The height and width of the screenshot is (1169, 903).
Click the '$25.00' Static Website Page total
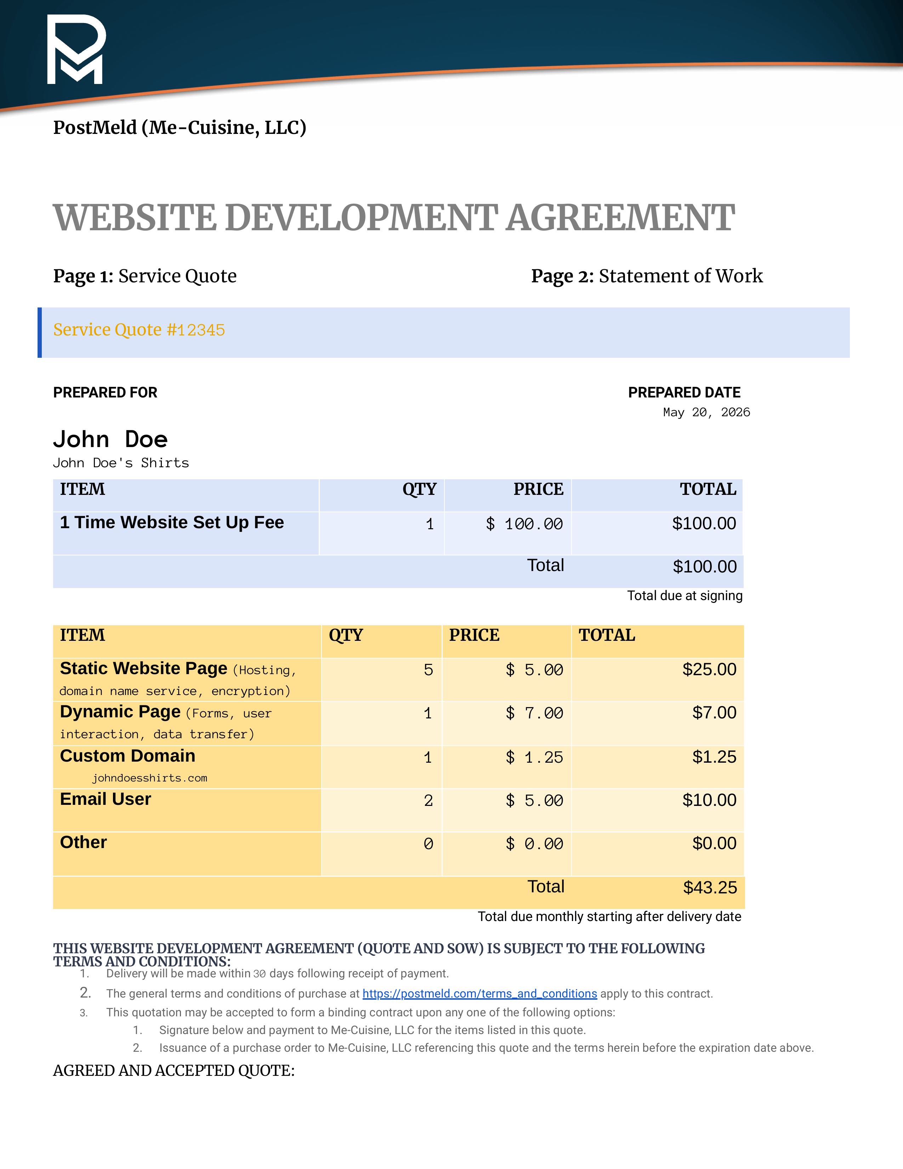[709, 670]
